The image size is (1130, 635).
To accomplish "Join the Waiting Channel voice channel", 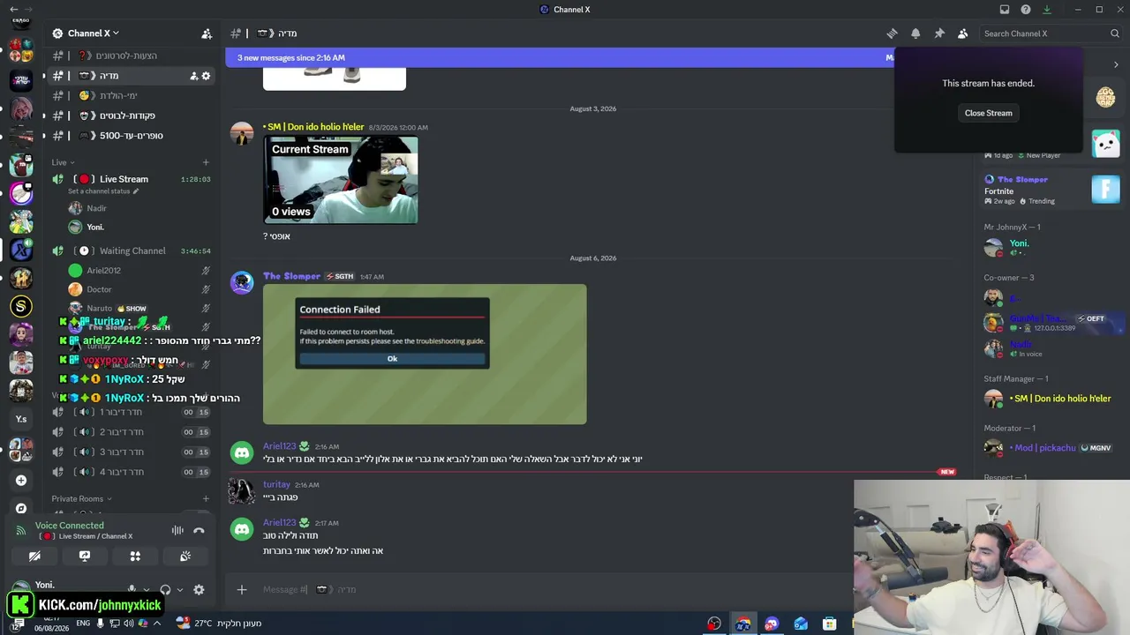I will [x=132, y=250].
